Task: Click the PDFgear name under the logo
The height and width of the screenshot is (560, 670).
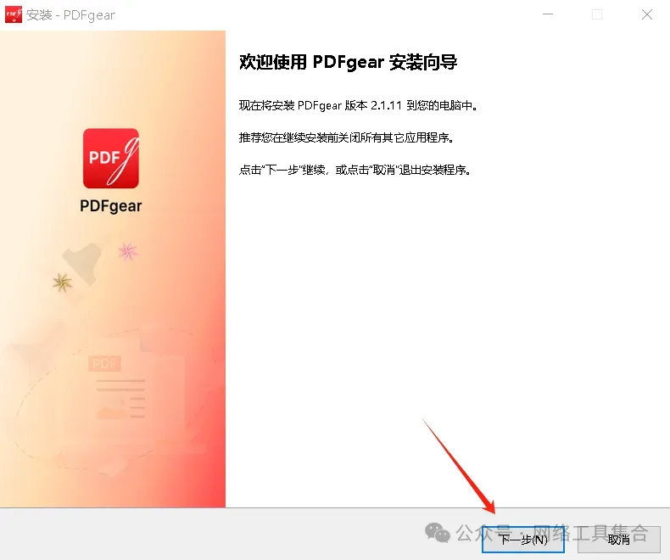Action: 110,206
